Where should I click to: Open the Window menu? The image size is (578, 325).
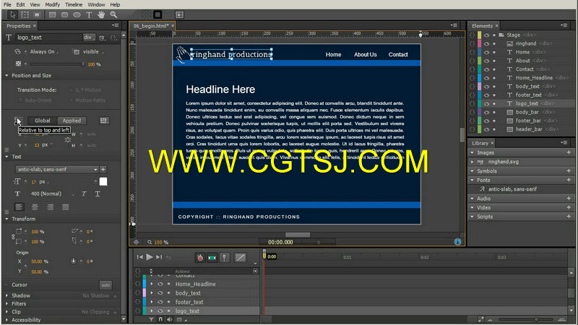click(96, 4)
